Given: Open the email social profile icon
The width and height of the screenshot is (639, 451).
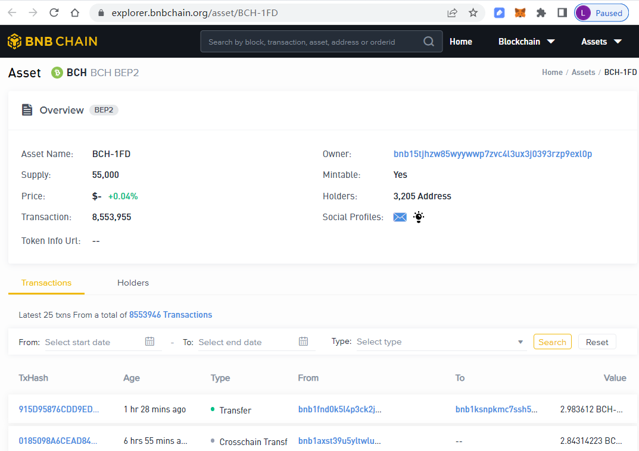Looking at the screenshot, I should coord(400,217).
